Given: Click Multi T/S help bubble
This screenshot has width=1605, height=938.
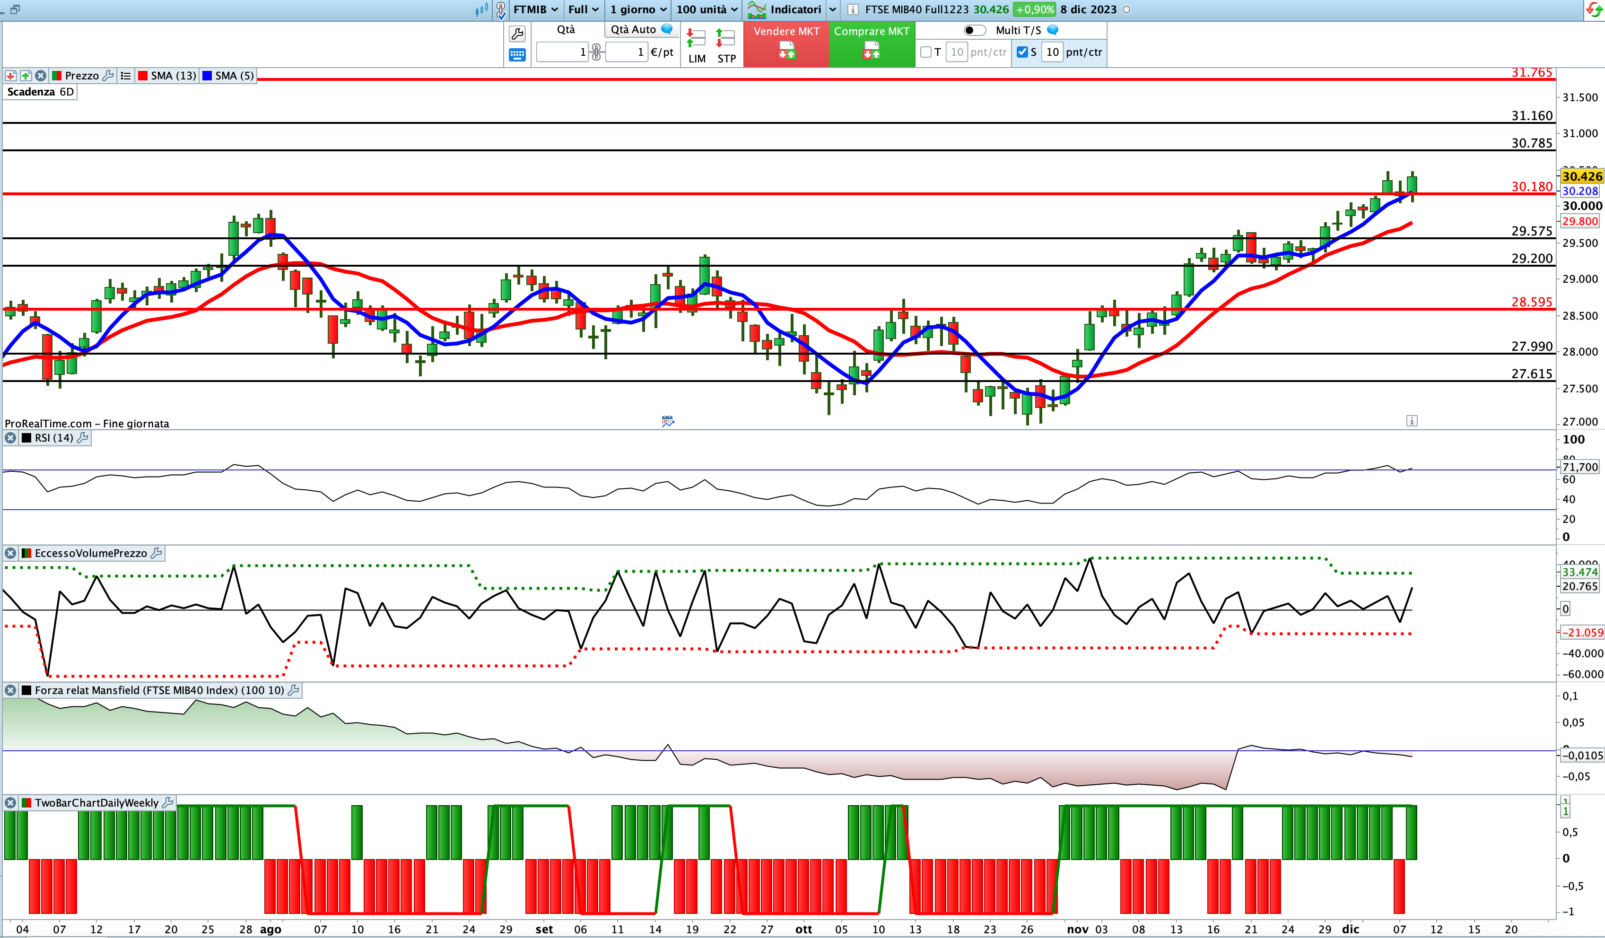Looking at the screenshot, I should click(x=1053, y=30).
